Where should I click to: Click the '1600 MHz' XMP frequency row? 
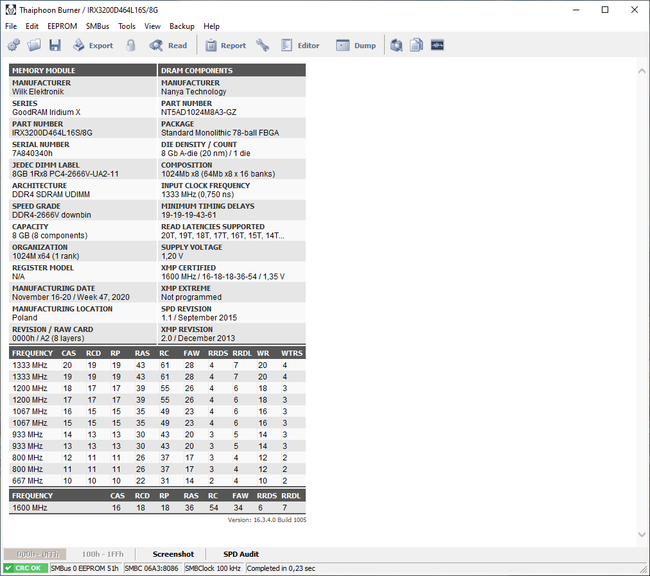tap(157, 508)
